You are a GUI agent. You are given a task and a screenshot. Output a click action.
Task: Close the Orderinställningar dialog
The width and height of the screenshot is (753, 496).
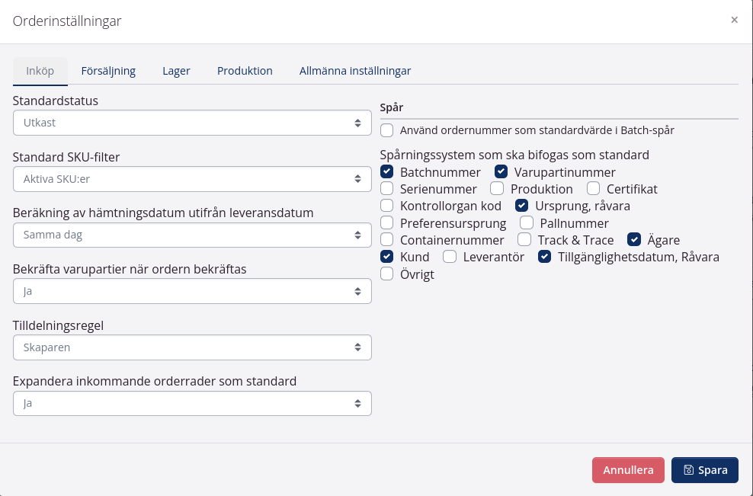(x=734, y=21)
